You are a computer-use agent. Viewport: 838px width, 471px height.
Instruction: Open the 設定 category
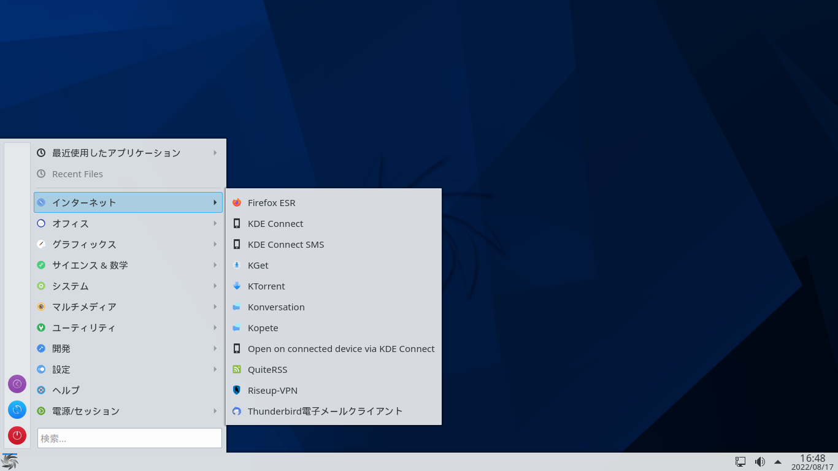tap(128, 370)
